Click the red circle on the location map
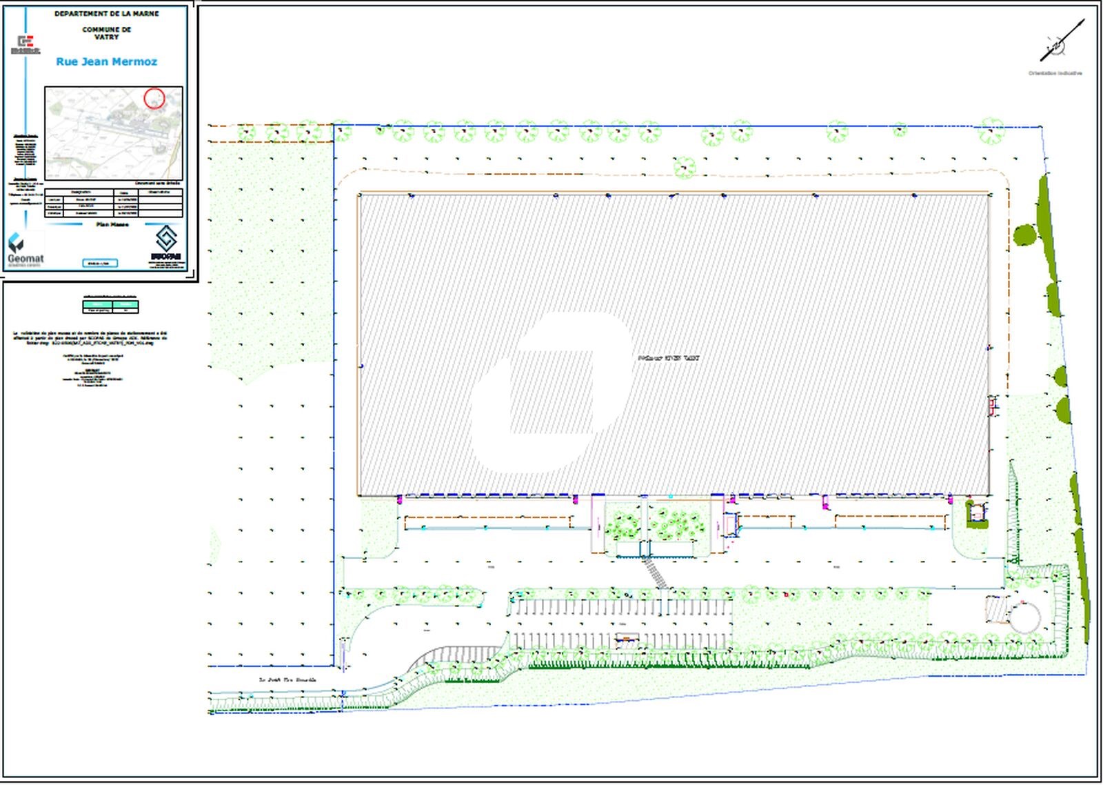Viewport: 1103px width, 785px height. [154, 98]
